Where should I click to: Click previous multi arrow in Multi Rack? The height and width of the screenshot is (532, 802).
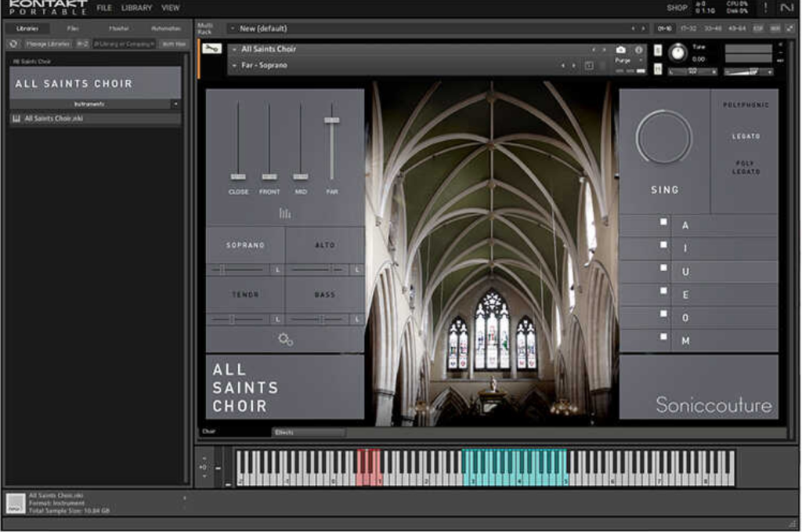pos(633,29)
